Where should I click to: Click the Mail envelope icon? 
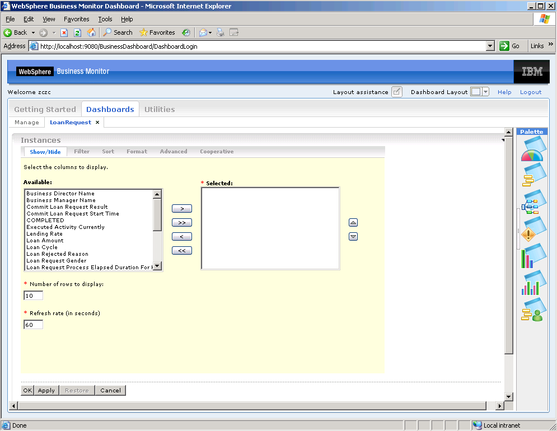point(203,32)
